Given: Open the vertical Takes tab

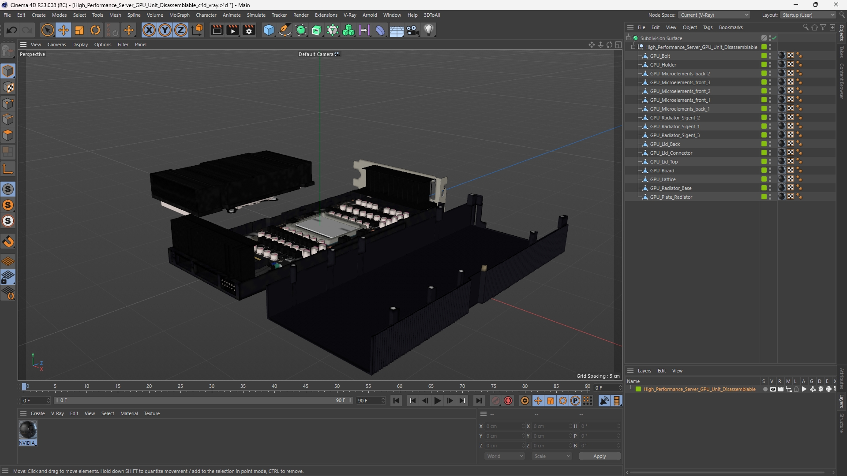Looking at the screenshot, I should (x=842, y=52).
